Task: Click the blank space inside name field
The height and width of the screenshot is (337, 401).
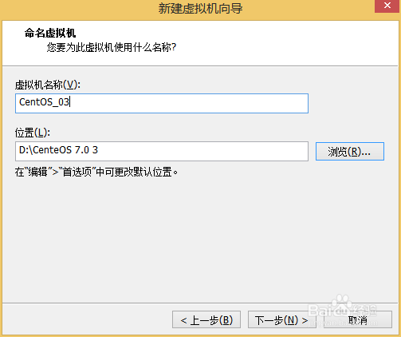Action: 189,103
